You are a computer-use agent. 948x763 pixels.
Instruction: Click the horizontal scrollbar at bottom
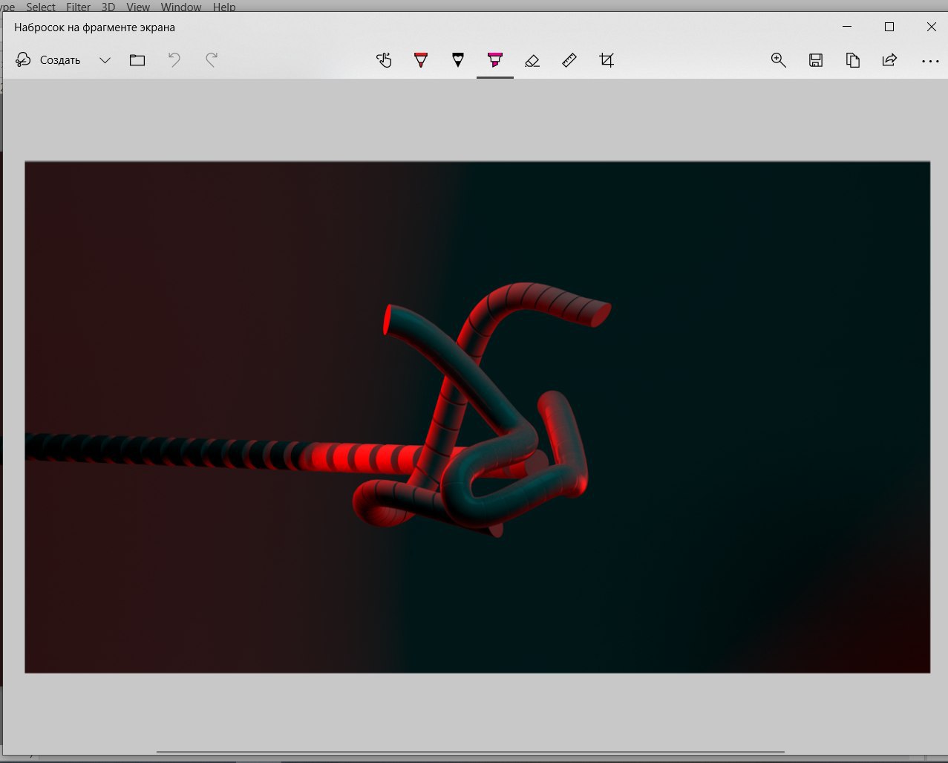(x=470, y=752)
